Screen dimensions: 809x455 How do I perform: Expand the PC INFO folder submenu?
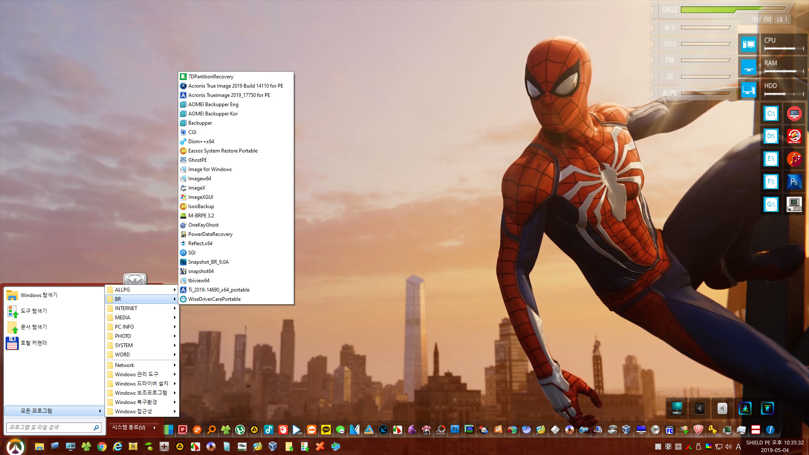point(142,327)
